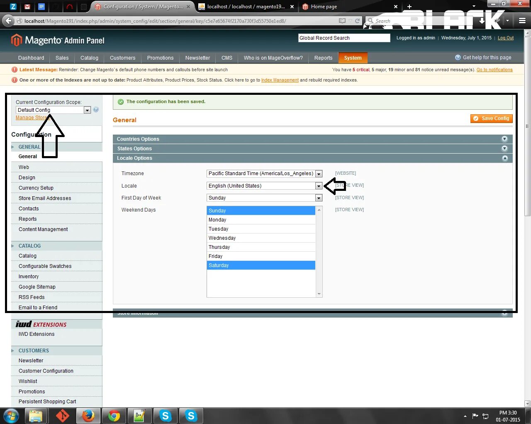This screenshot has height=424, width=531.
Task: Click the browser address bar URL
Action: point(155,21)
